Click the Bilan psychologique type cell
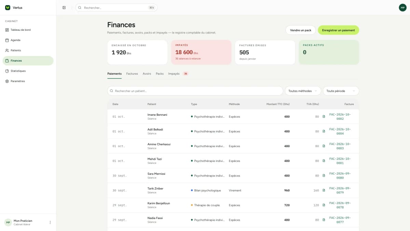Image resolution: width=410 pixels, height=231 pixels. pos(206,190)
